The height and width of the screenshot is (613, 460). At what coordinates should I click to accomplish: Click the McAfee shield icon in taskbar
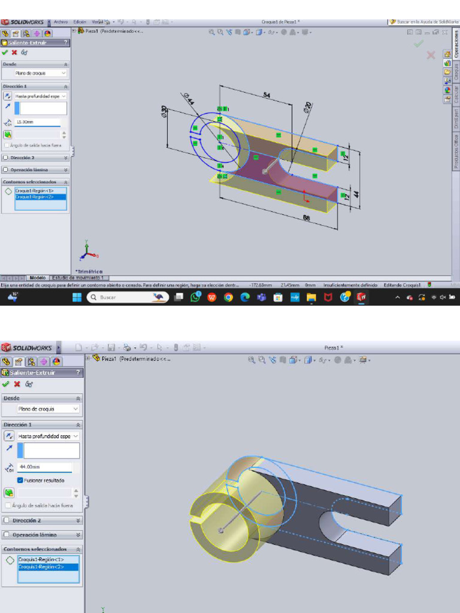[x=328, y=298]
